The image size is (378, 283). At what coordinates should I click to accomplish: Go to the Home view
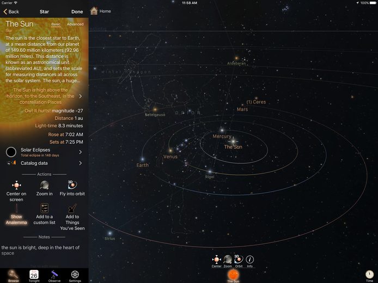pos(101,11)
